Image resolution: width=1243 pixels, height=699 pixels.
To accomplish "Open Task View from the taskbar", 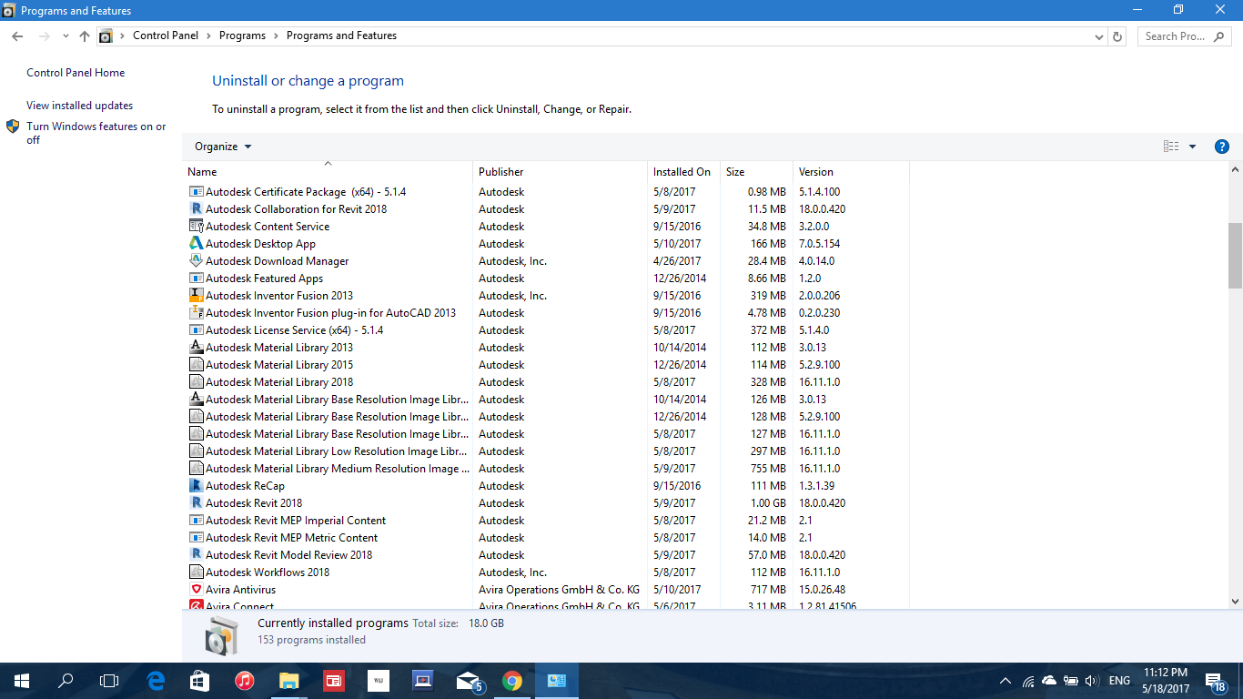I will 109,681.
